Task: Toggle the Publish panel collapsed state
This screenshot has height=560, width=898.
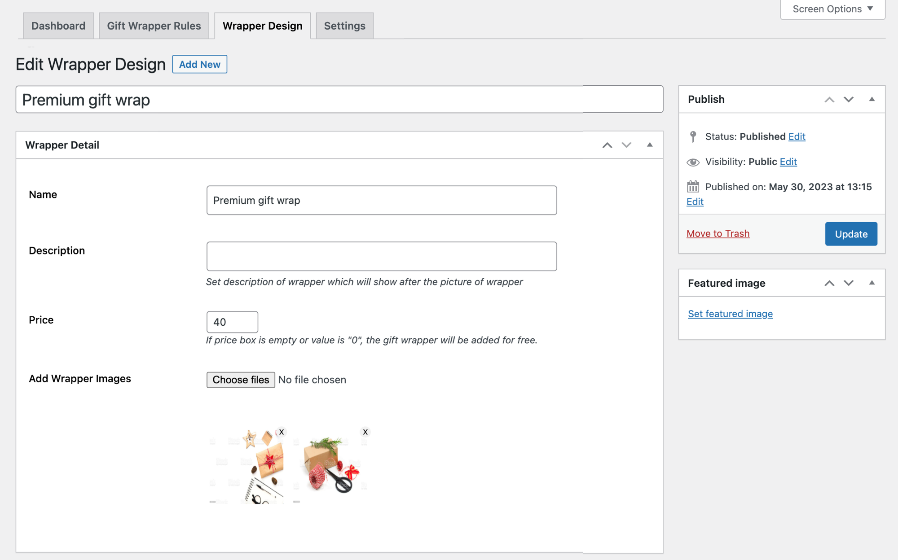Action: tap(872, 99)
